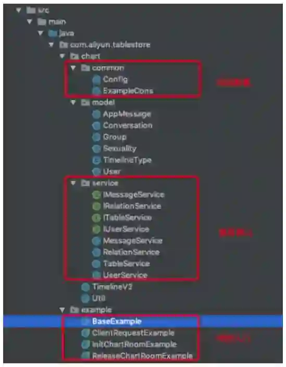Collapse the example package arrow
Screen dimensions: 286x367
pyautogui.click(x=62, y=310)
